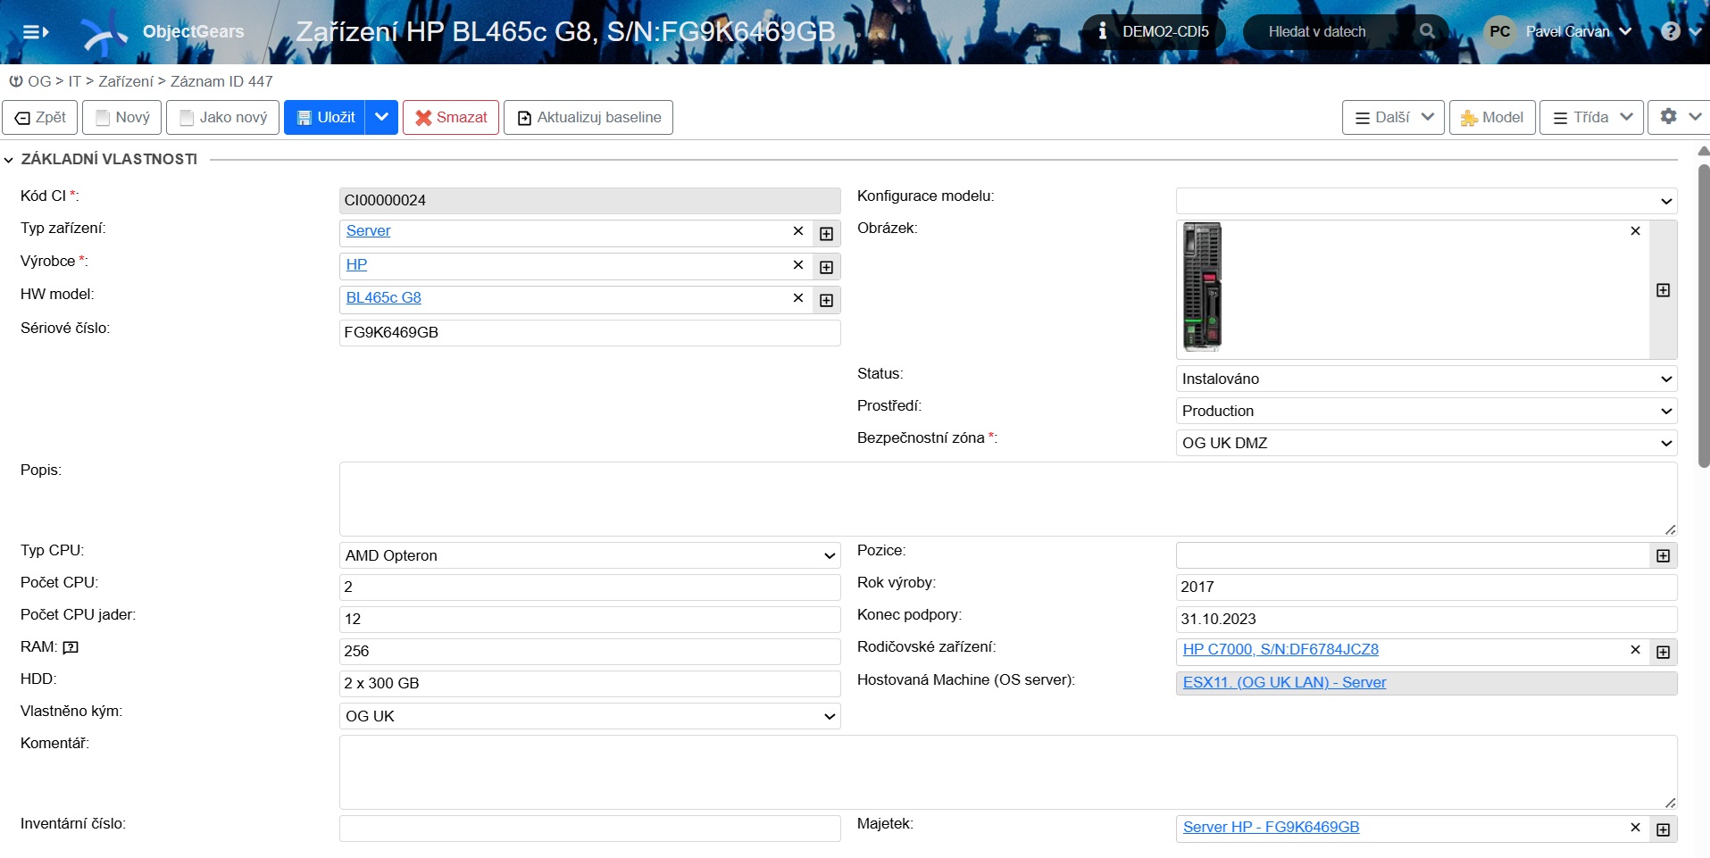
Task: Open lookup for Pozice field
Action: (1663, 555)
